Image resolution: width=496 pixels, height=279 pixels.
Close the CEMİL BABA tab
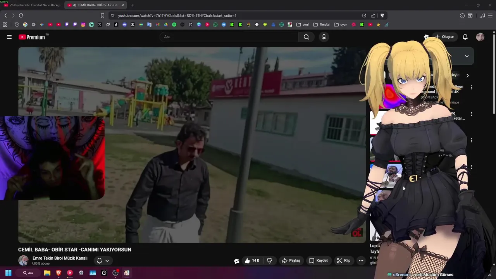[123, 5]
